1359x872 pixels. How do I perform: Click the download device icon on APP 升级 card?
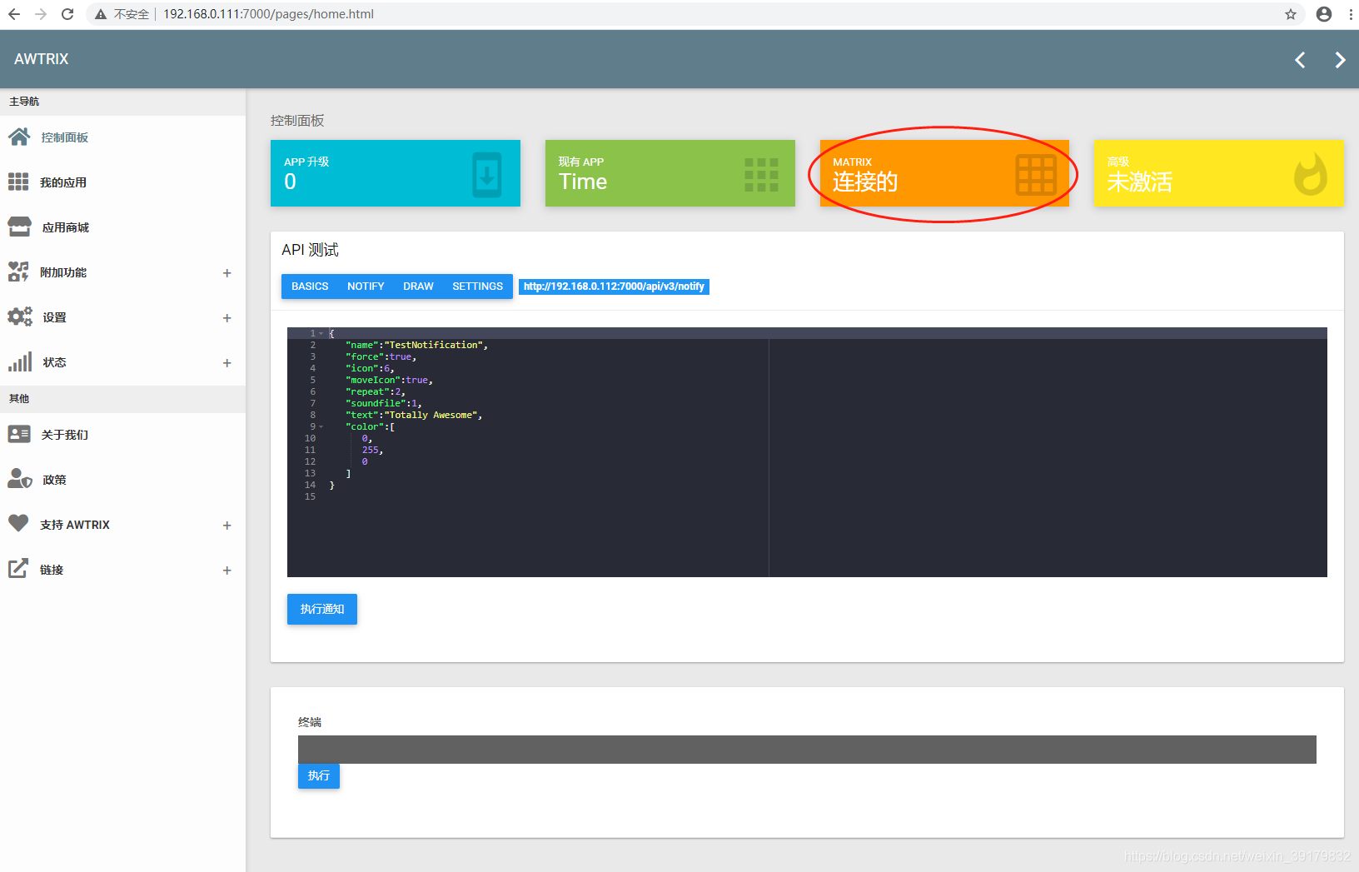click(487, 175)
